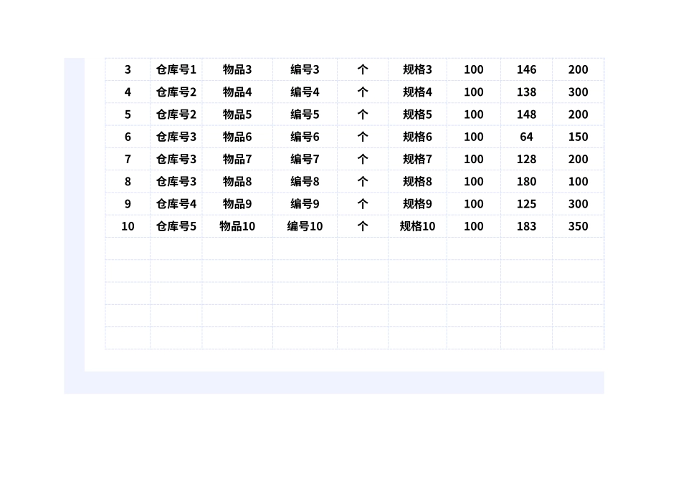Click the 仓库号3 cell in row 7
Viewport: 681px width, 481px height.
coord(176,159)
